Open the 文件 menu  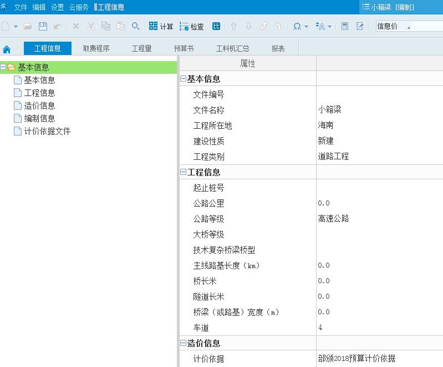point(21,7)
